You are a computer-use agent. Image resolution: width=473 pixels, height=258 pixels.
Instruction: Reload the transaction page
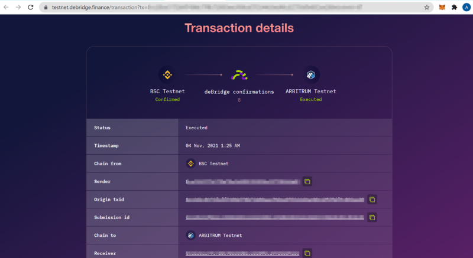[x=31, y=7]
